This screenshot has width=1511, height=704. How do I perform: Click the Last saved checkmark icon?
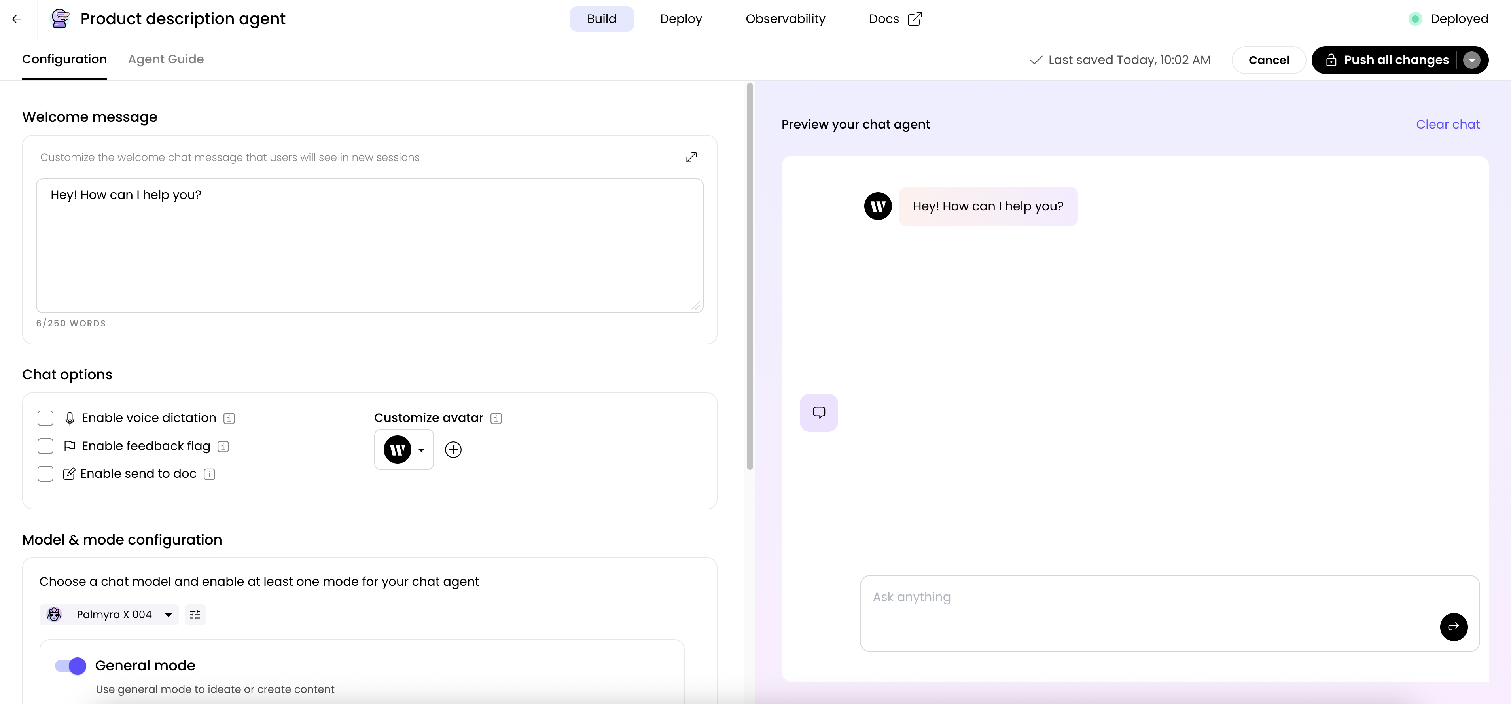1036,60
